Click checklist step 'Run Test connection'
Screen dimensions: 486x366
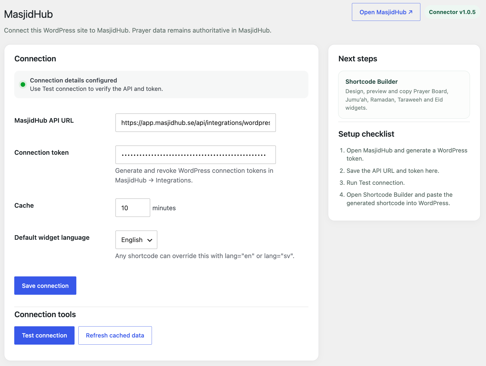pos(375,183)
